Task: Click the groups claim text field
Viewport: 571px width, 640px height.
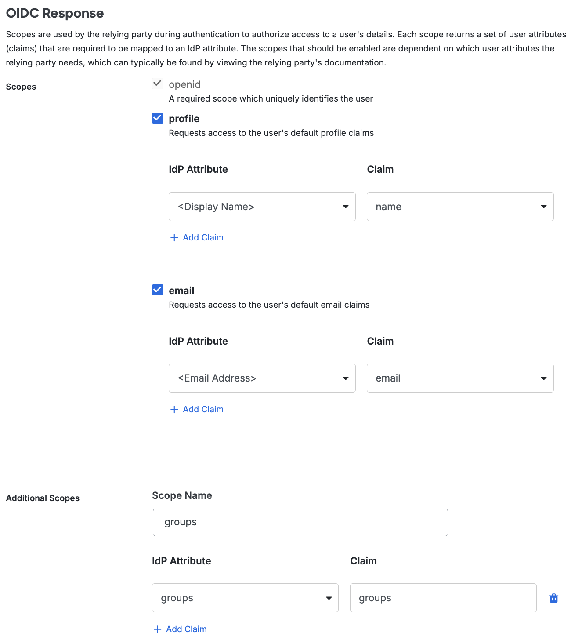Action: pos(443,598)
